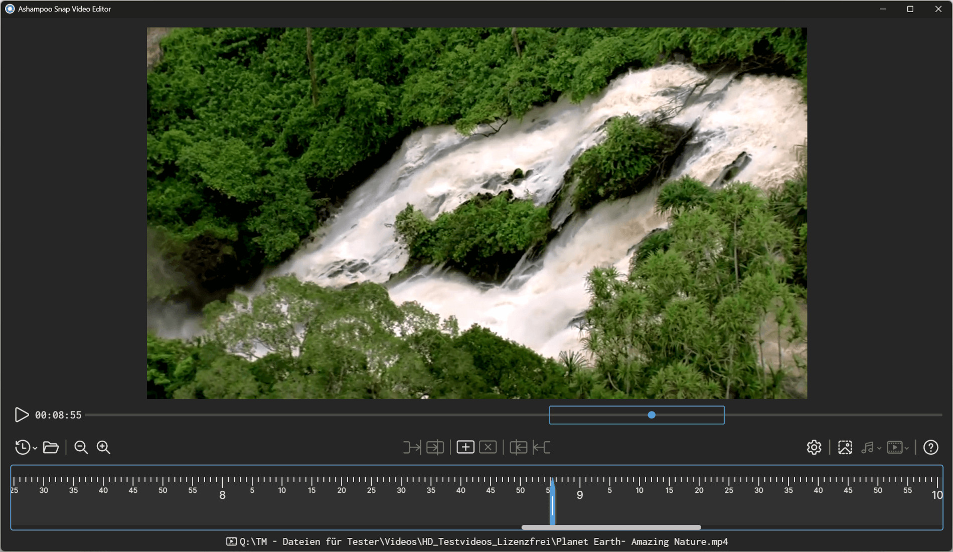
Task: Click the timeline playhead marker
Action: 552,502
